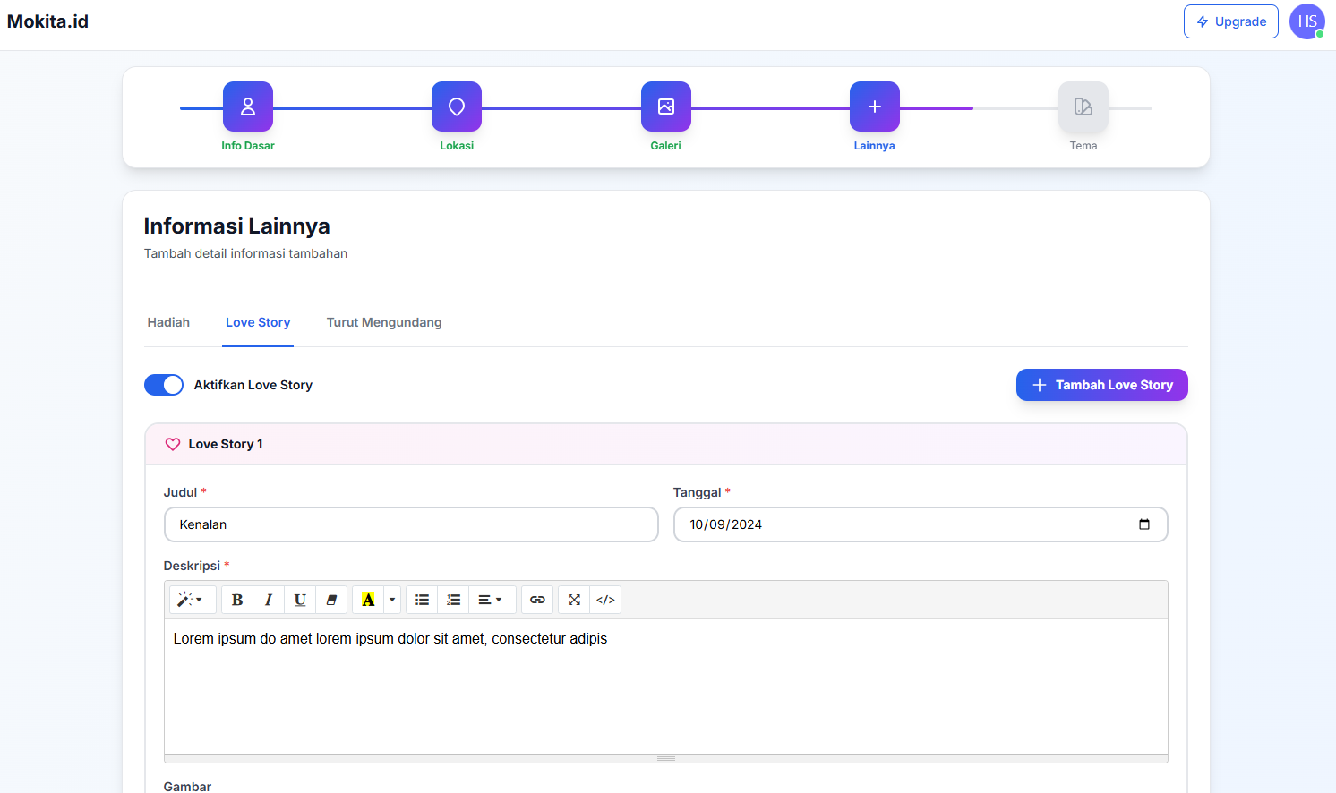Image resolution: width=1336 pixels, height=793 pixels.
Task: Toggle italic formatting in editor
Action: 269,600
